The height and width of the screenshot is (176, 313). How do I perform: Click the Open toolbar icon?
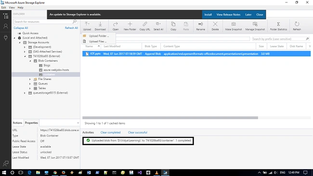point(116,26)
